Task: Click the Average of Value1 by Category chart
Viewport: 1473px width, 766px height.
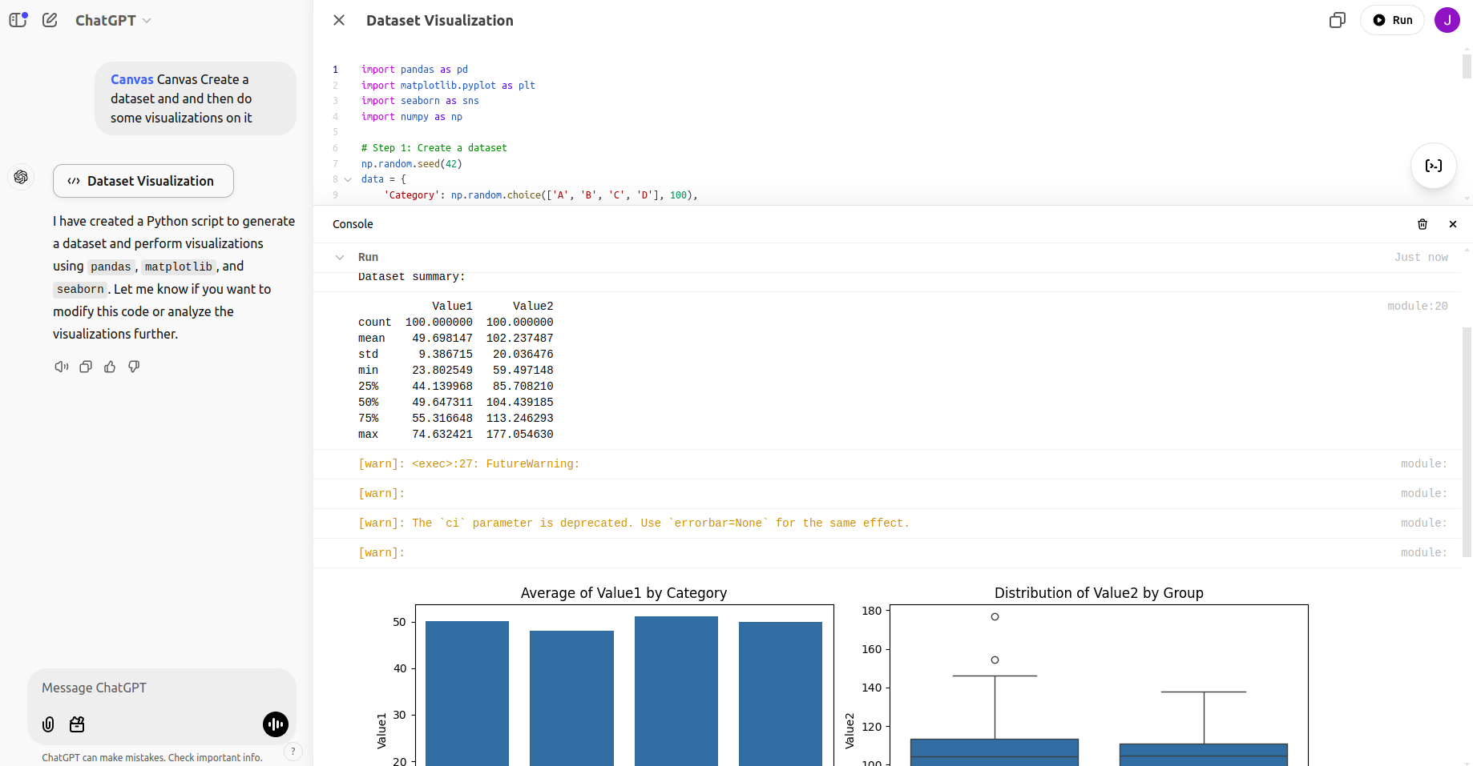Action: [x=604, y=675]
